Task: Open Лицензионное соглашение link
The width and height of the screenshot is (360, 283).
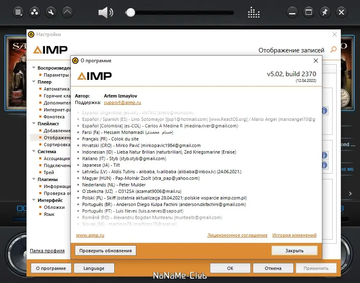Action: pos(237,235)
